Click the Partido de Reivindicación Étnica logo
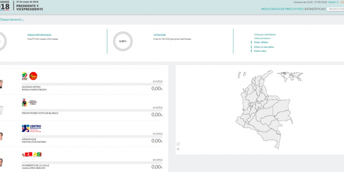 click(30, 102)
